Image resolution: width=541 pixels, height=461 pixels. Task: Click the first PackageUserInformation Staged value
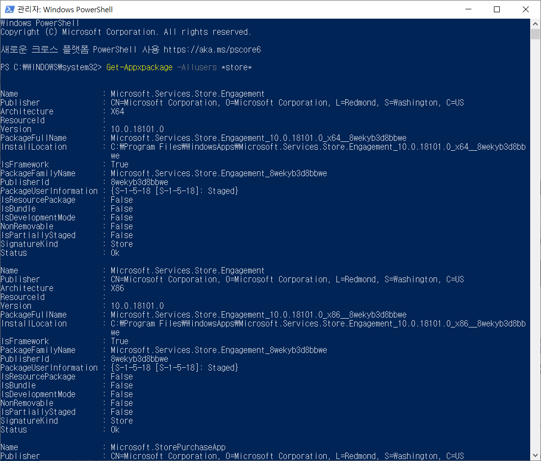[175, 191]
